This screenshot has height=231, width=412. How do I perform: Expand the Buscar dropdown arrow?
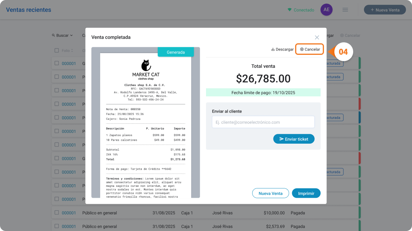[71, 35]
